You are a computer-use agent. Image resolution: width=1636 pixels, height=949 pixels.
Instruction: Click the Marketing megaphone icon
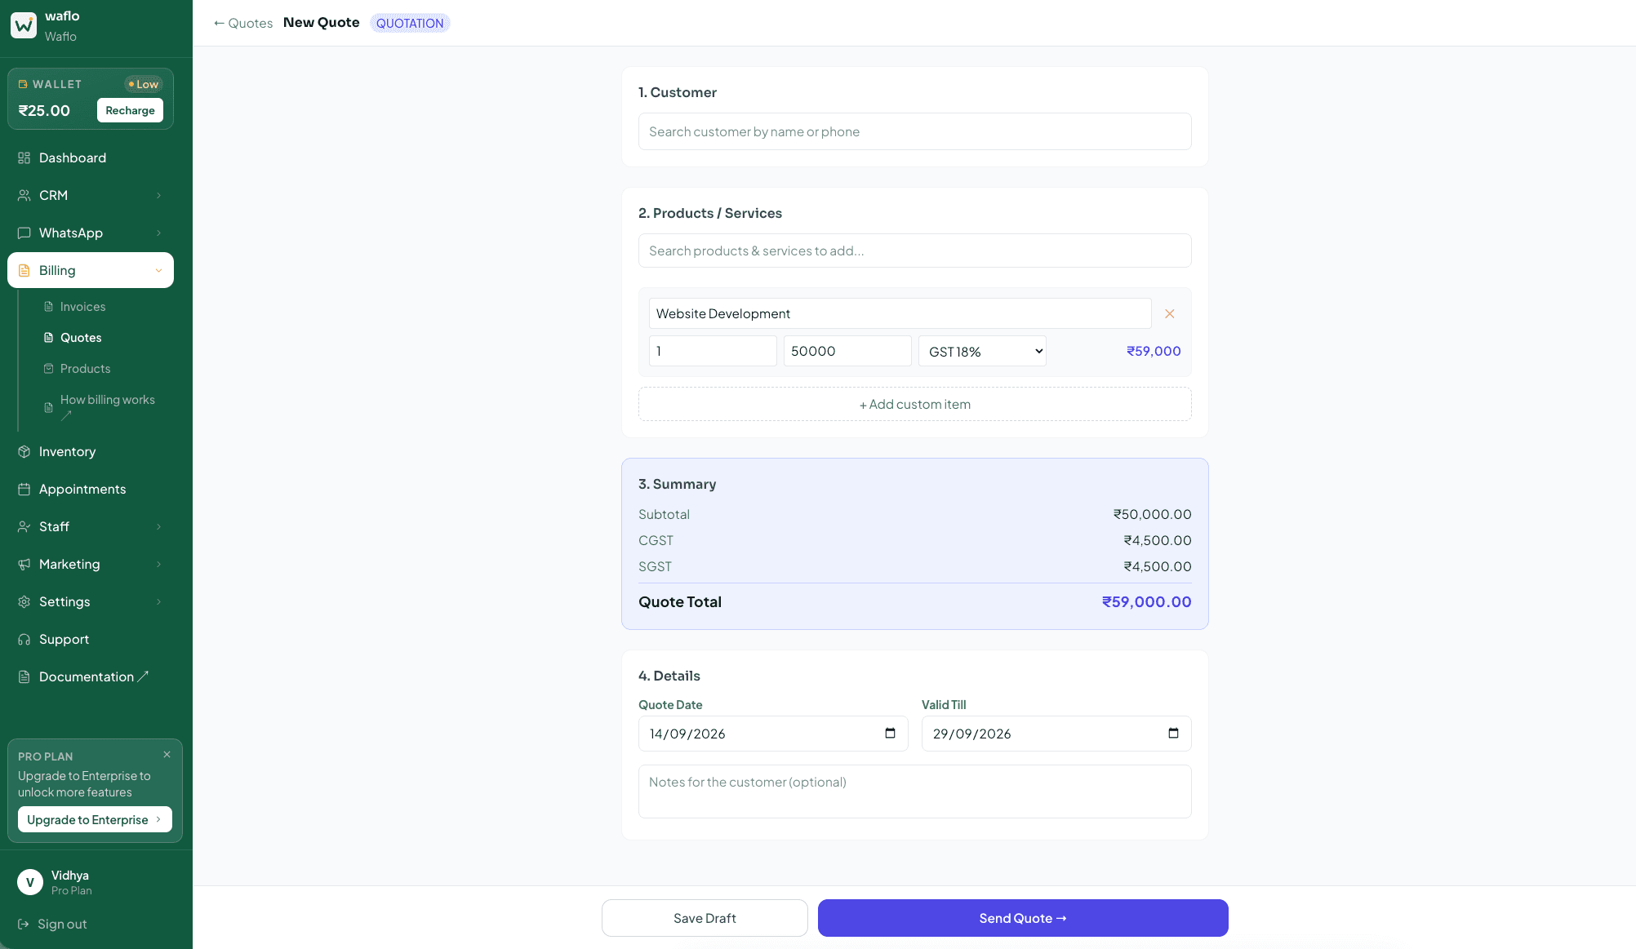24,564
